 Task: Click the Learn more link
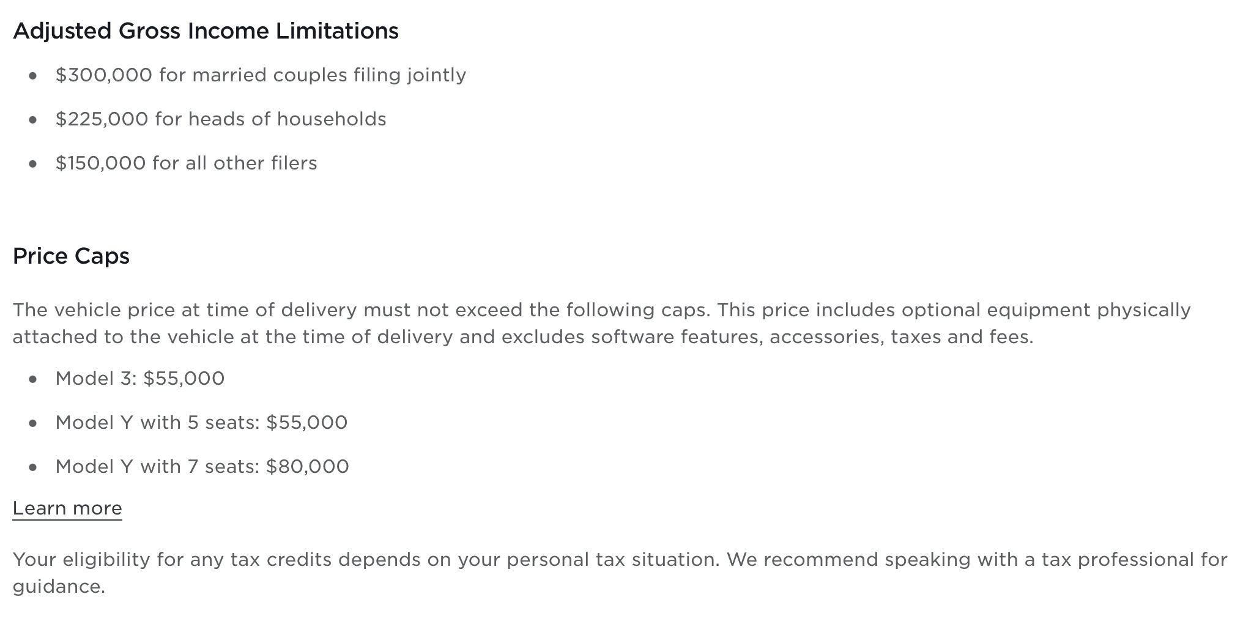click(x=67, y=508)
